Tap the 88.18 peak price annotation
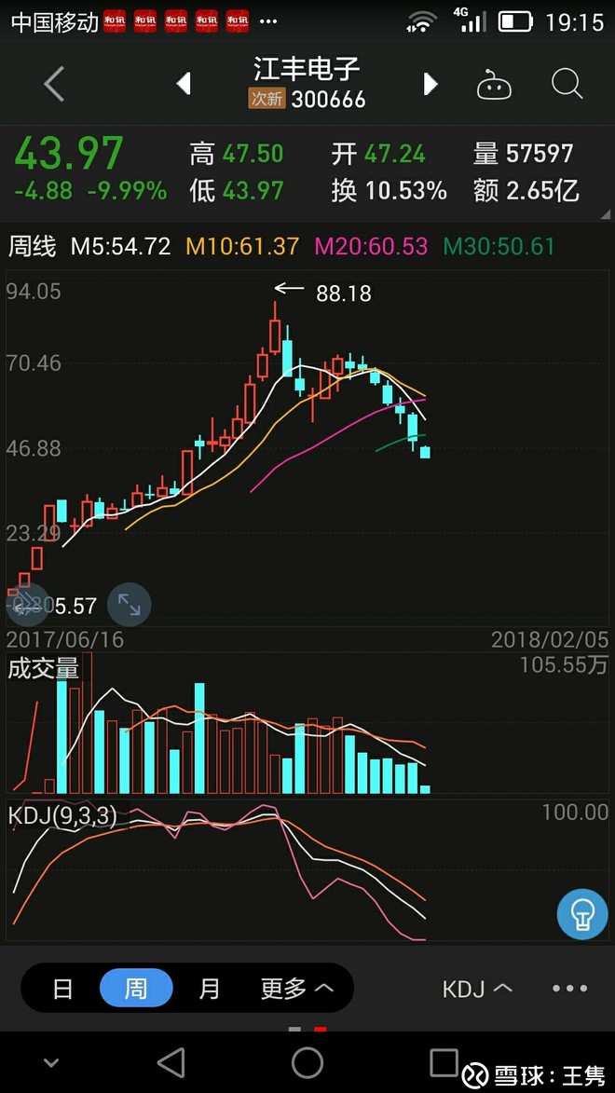 coord(344,294)
